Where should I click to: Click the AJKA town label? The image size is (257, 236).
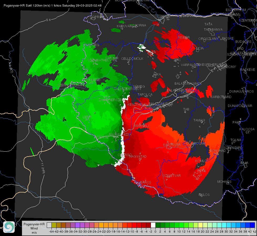pyautogui.click(x=157, y=74)
